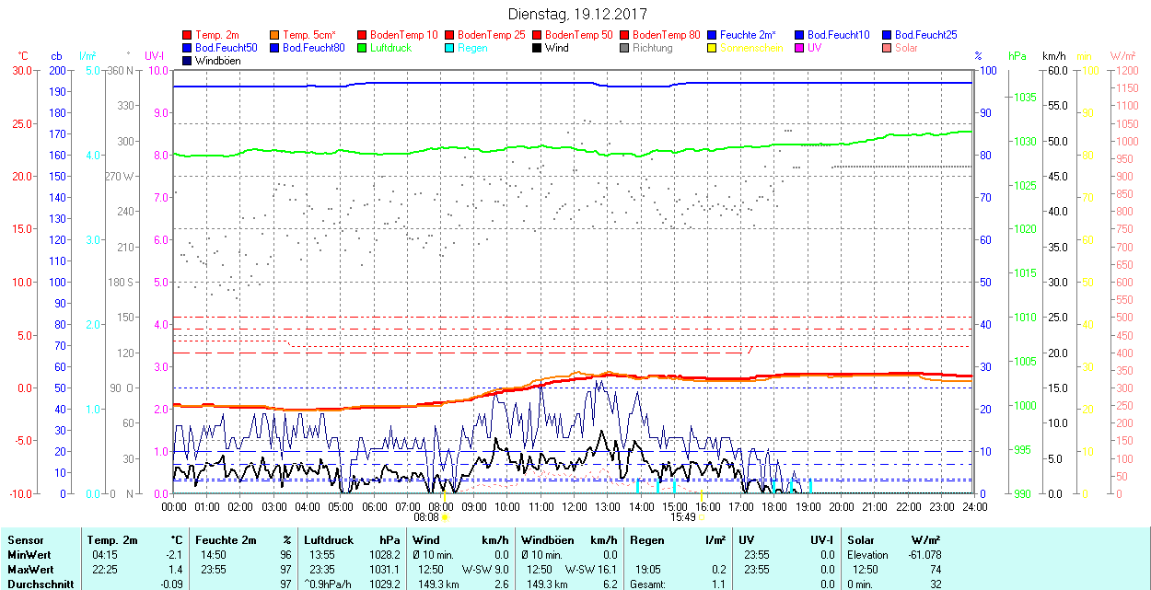Screen dimensions: 1151x590
Task: Click the gray Richtung legend marker
Action: pyautogui.click(x=624, y=48)
